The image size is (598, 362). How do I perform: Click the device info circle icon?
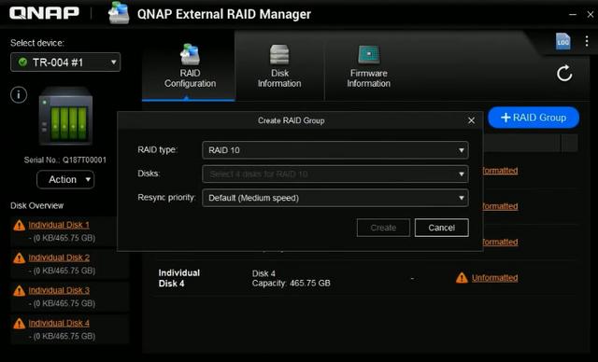[x=19, y=94]
